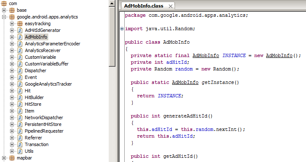Expand the base package node
Image resolution: width=306 pixels, height=162 pixels.
pos(4,10)
